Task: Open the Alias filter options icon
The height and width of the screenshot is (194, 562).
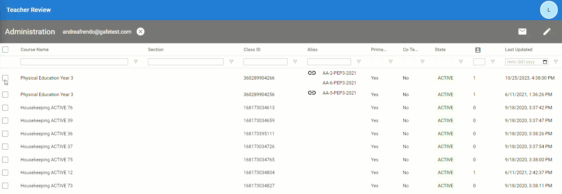Action: pyautogui.click(x=359, y=62)
